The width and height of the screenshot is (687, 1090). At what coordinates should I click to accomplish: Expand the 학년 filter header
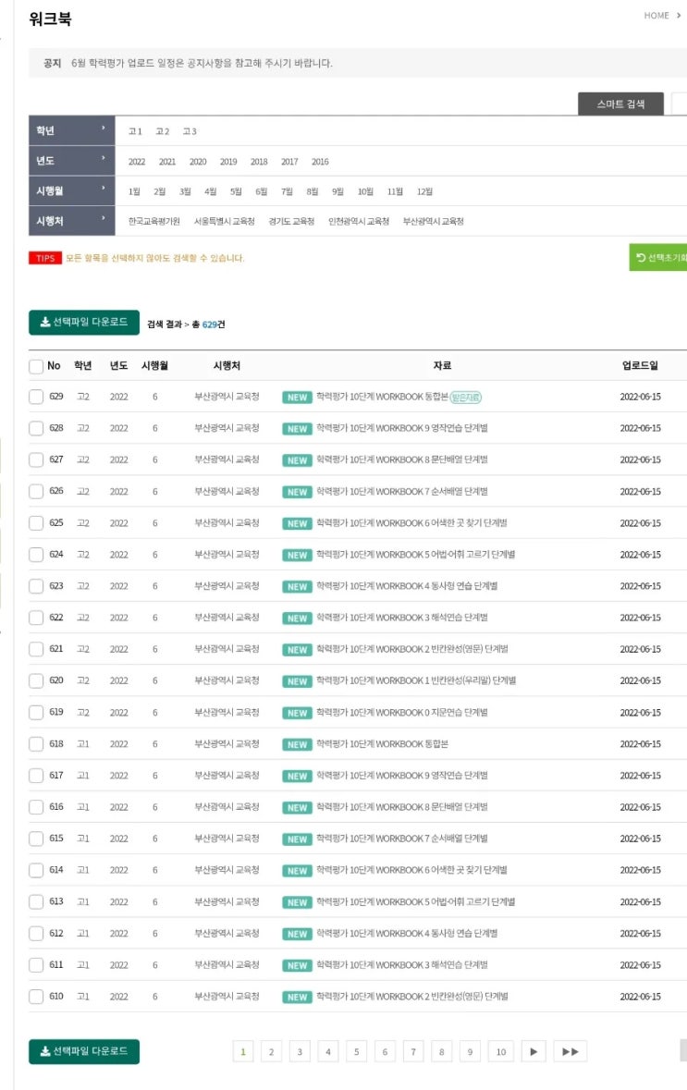tap(71, 130)
